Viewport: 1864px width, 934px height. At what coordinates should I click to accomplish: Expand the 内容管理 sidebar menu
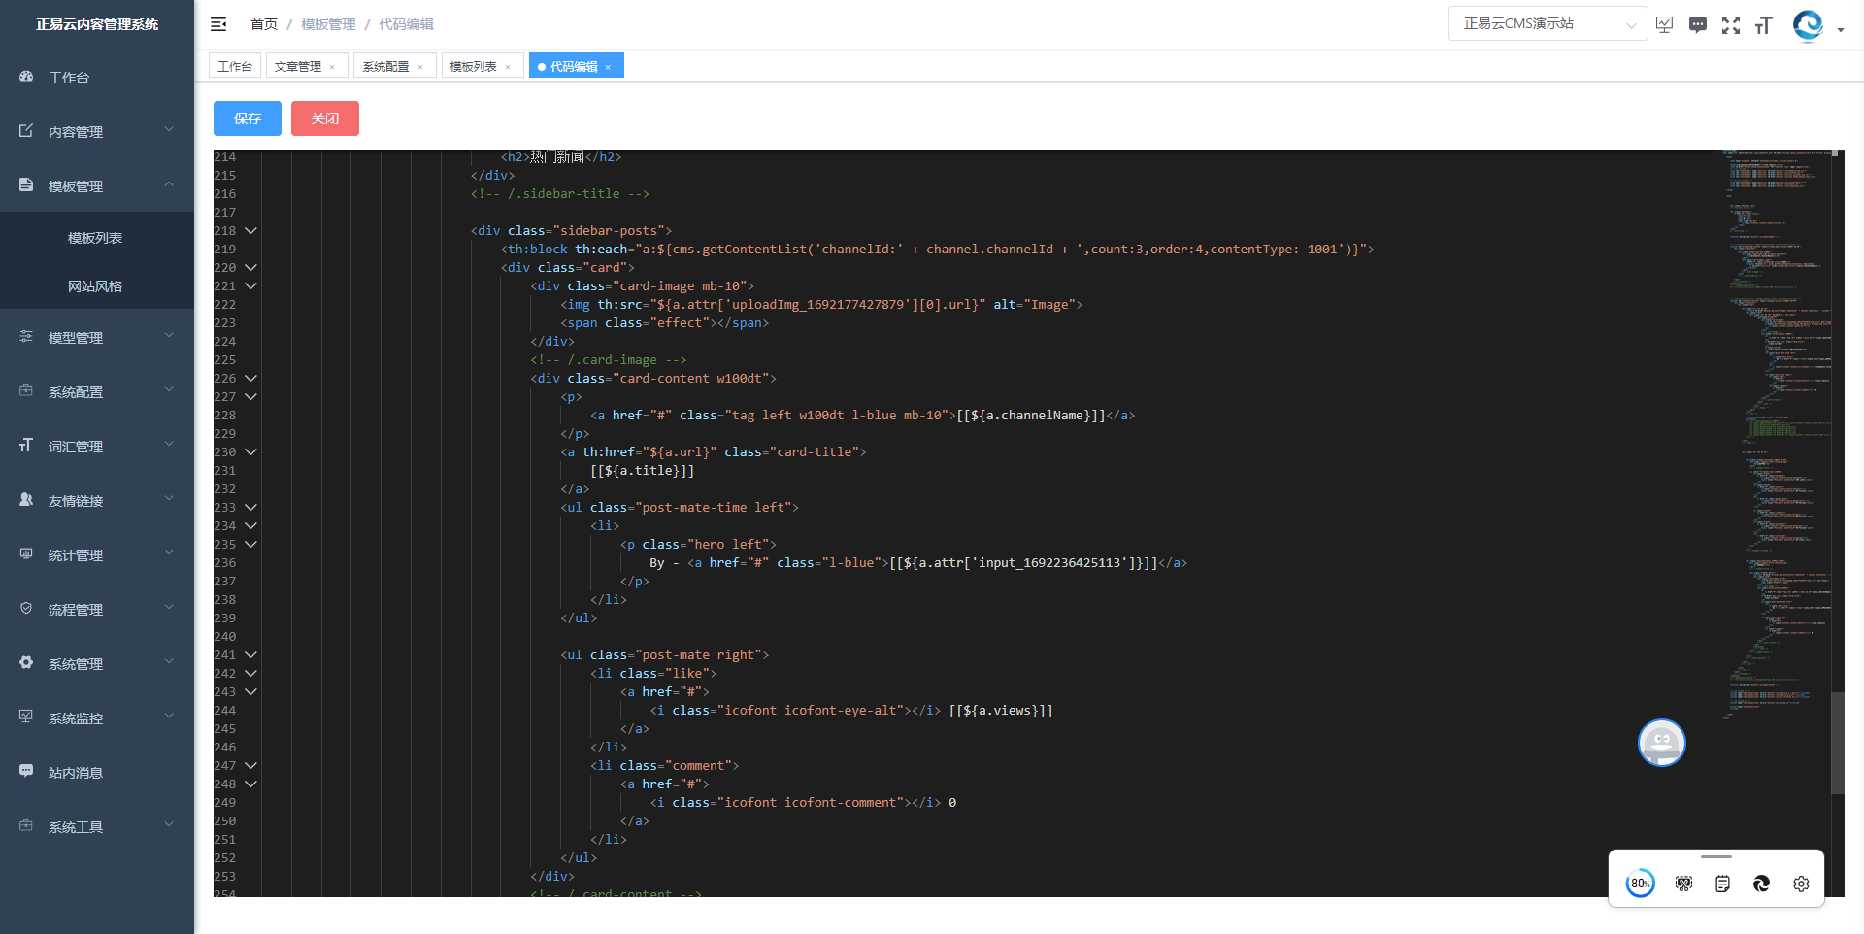coord(97,131)
